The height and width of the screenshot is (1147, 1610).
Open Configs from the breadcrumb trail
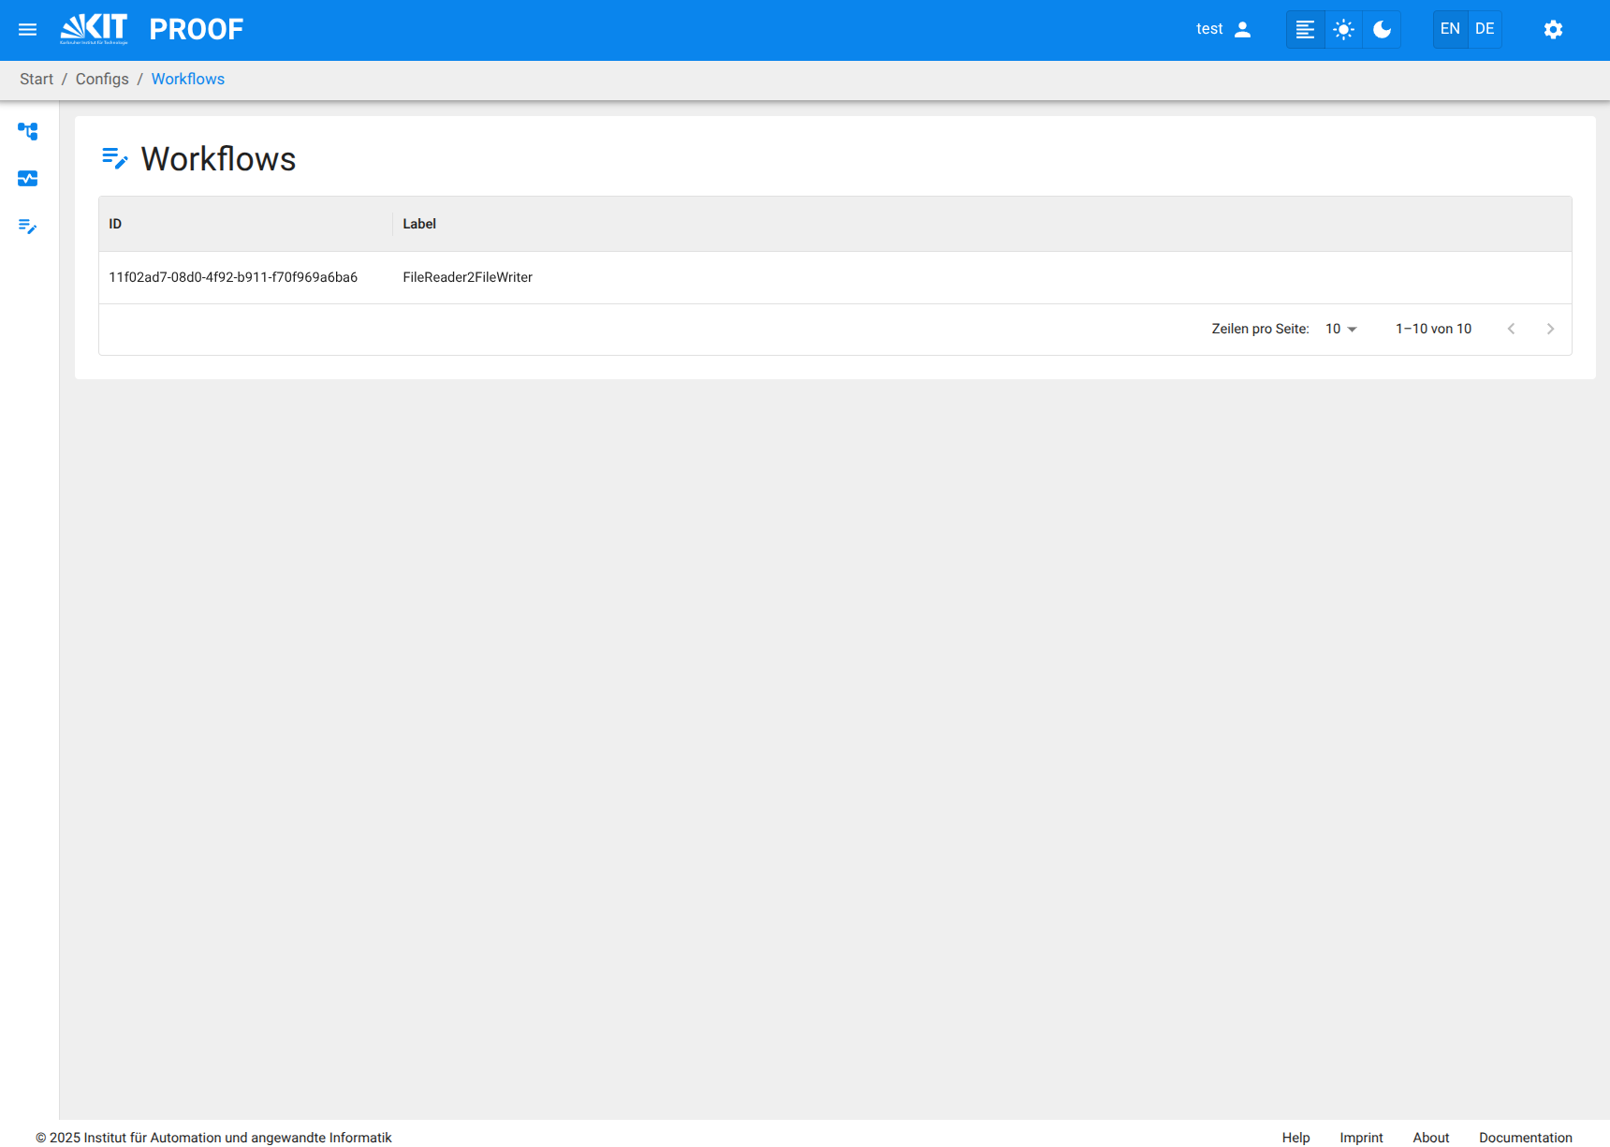102,79
